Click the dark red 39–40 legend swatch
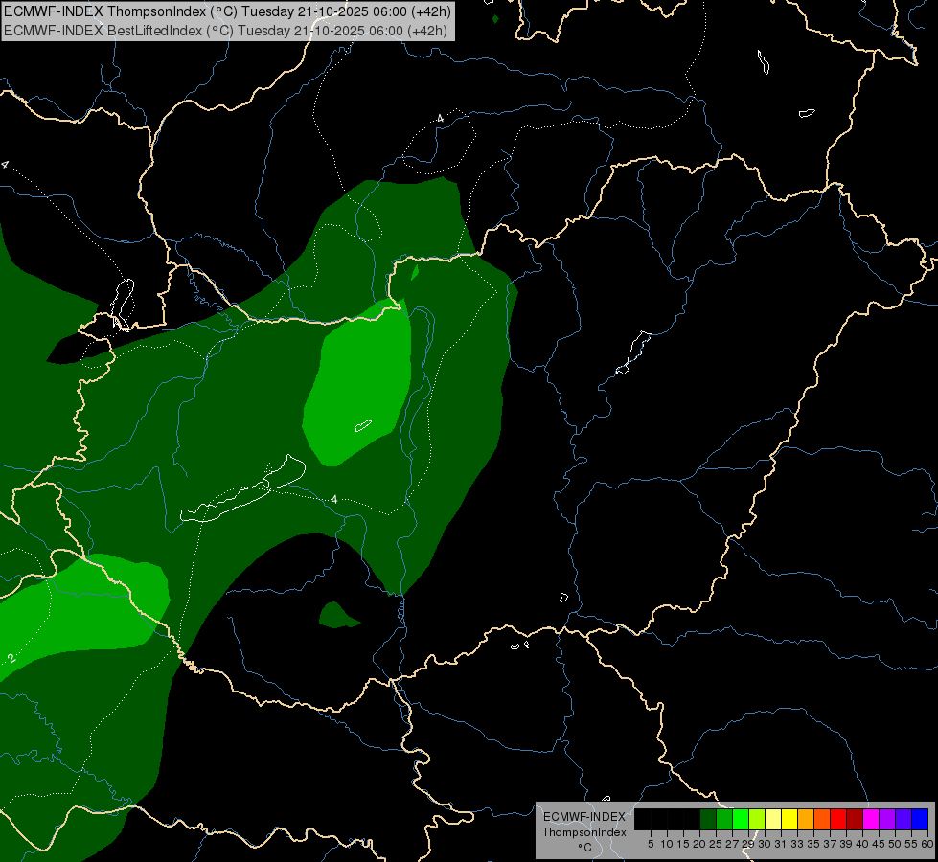The width and height of the screenshot is (938, 862). pyautogui.click(x=856, y=819)
